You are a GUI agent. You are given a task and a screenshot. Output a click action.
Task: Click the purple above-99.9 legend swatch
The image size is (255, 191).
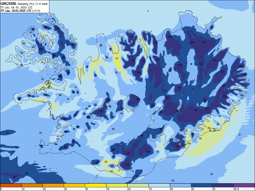[244, 185]
